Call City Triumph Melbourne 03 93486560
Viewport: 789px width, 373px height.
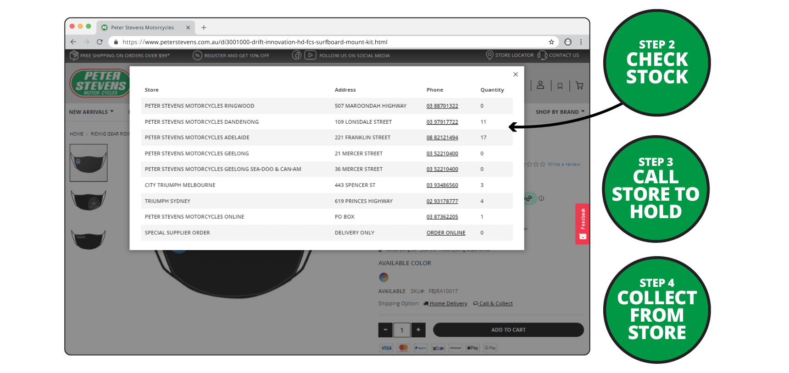442,185
